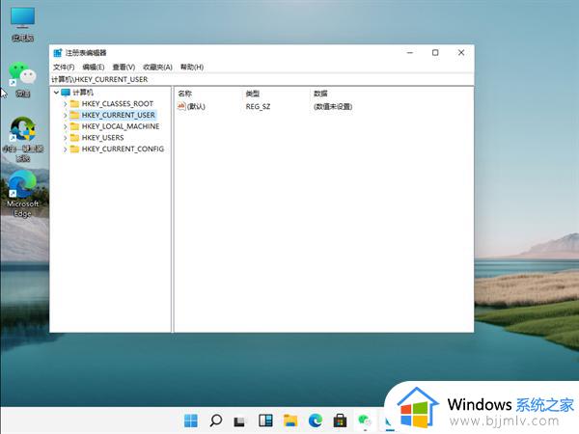The height and width of the screenshot is (434, 579).
Task: Collapse the 计算机 root tree node
Action: tap(56, 93)
